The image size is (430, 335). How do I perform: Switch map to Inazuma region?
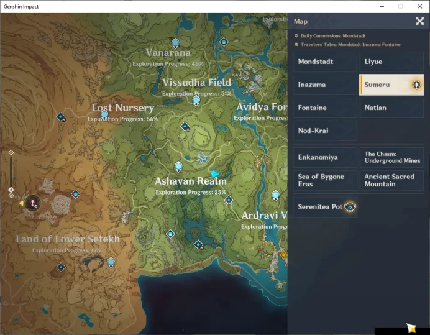tap(326, 85)
